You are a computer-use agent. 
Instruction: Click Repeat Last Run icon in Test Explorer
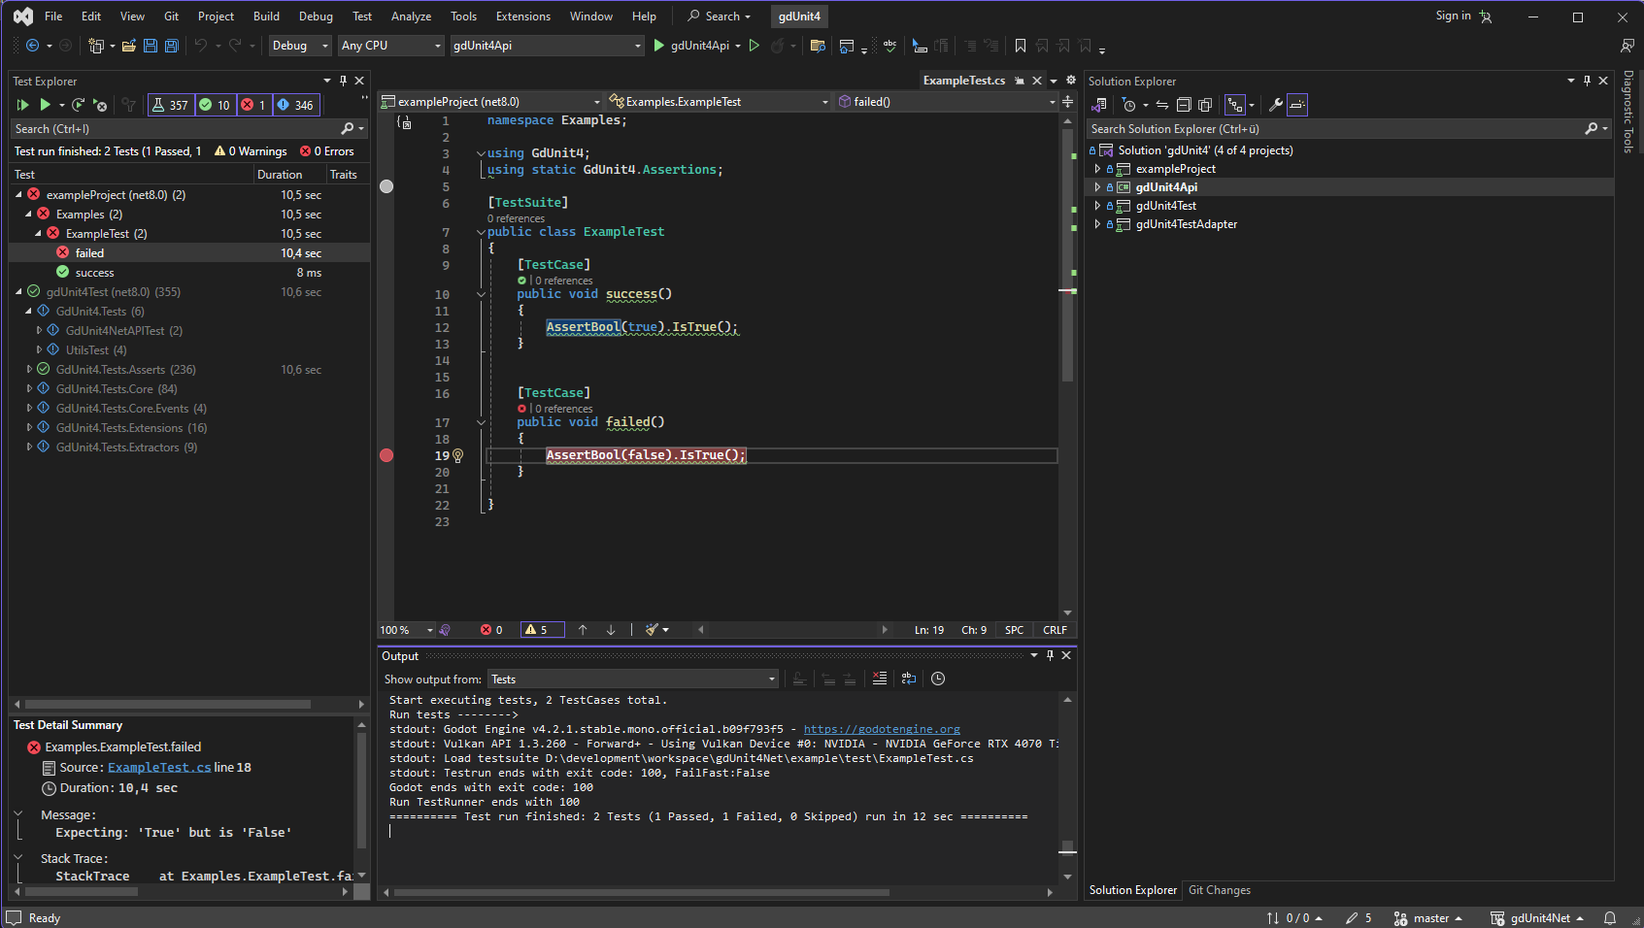pos(79,105)
